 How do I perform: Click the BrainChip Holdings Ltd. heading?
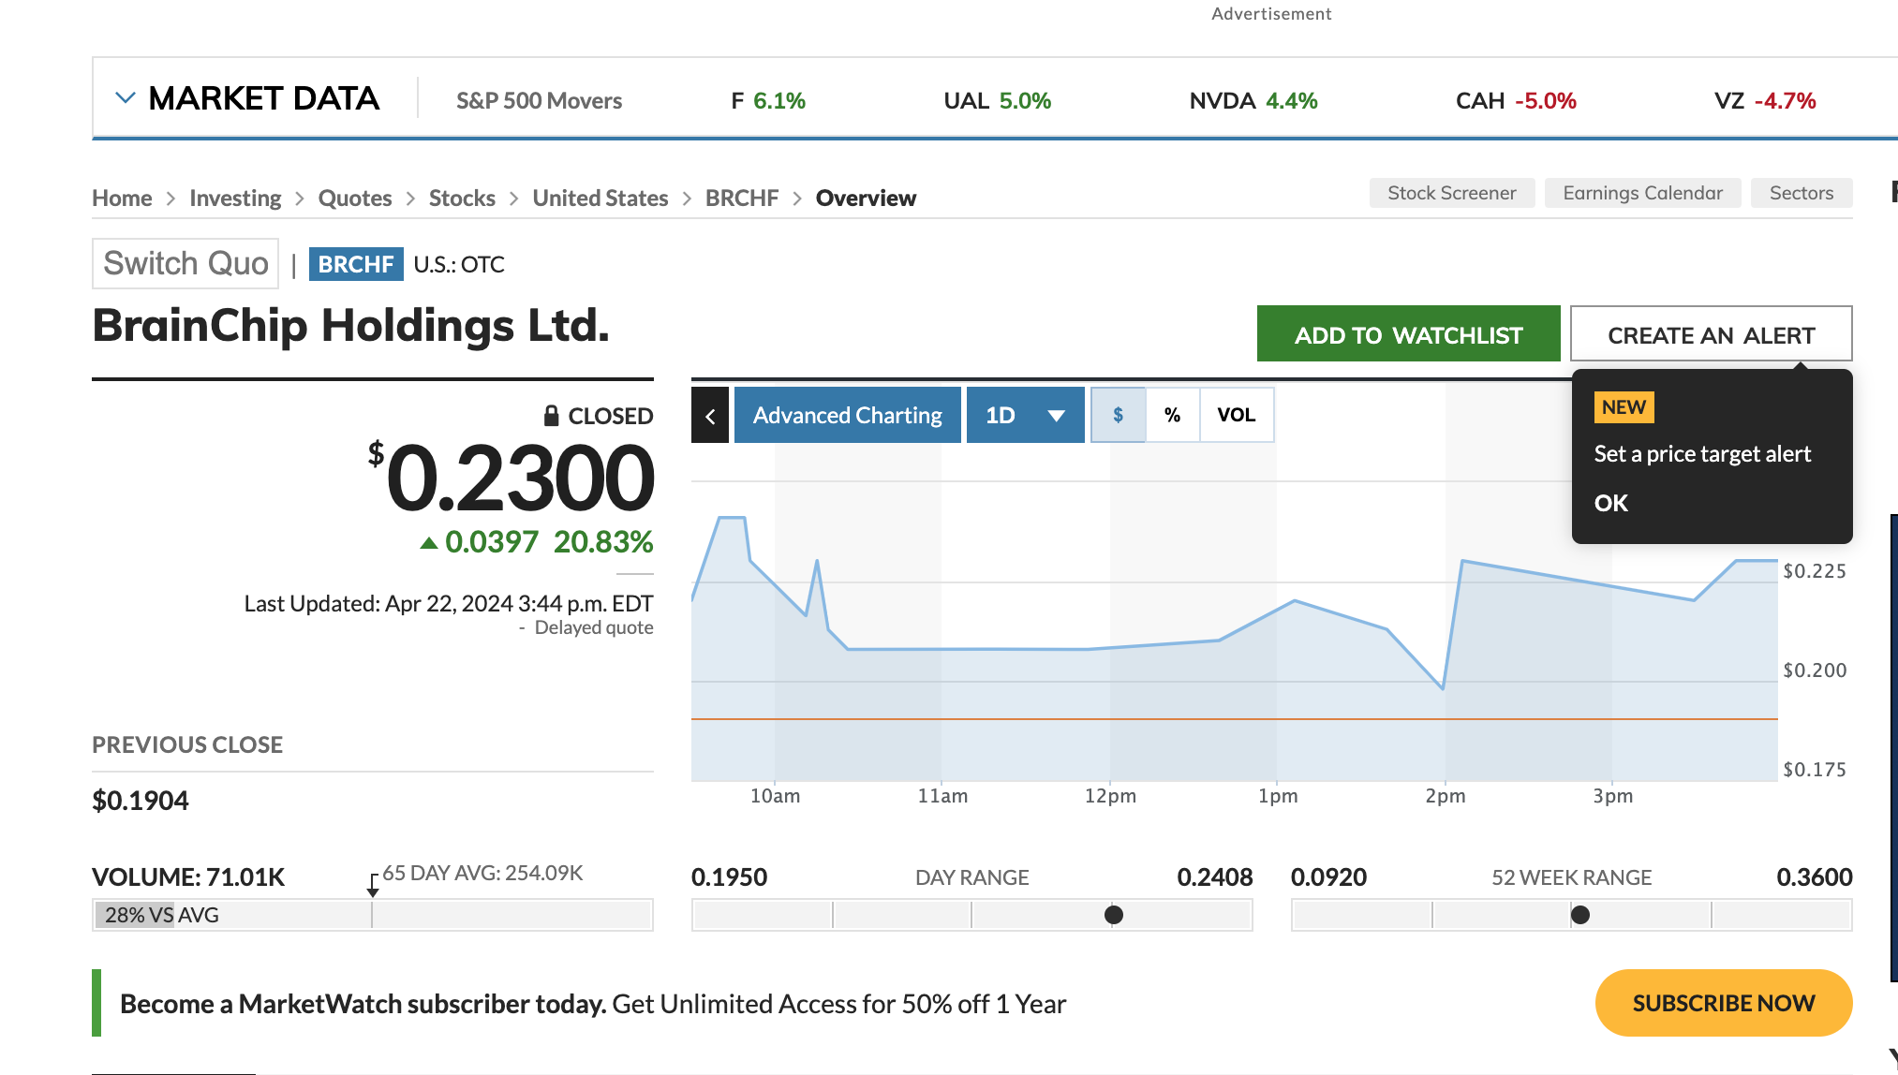click(351, 325)
